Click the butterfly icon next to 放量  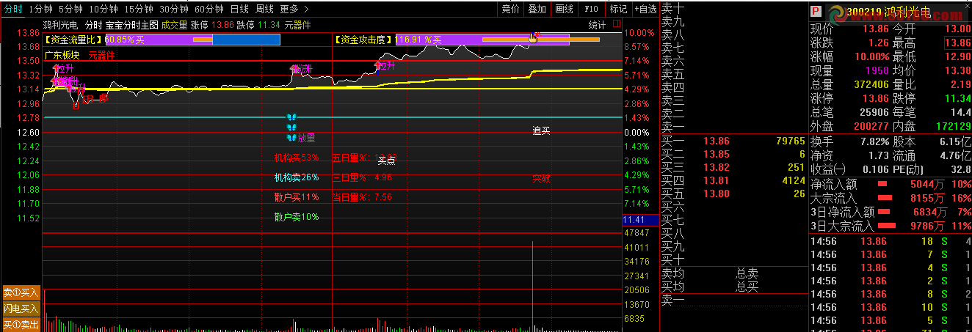291,137
